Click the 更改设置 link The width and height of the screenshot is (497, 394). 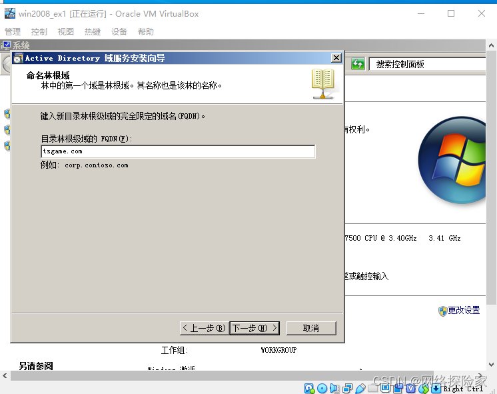pyautogui.click(x=464, y=310)
